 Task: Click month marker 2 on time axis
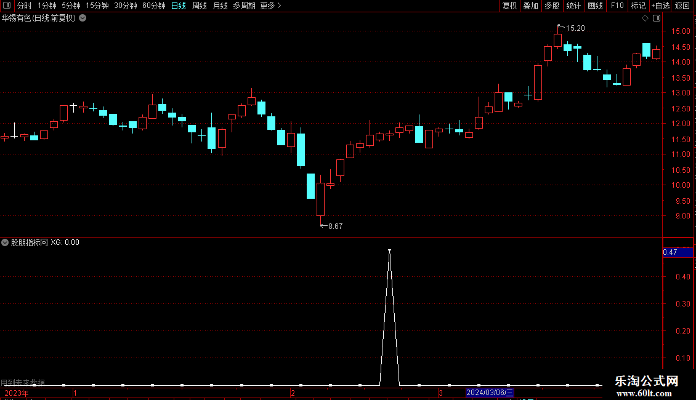tap(293, 393)
